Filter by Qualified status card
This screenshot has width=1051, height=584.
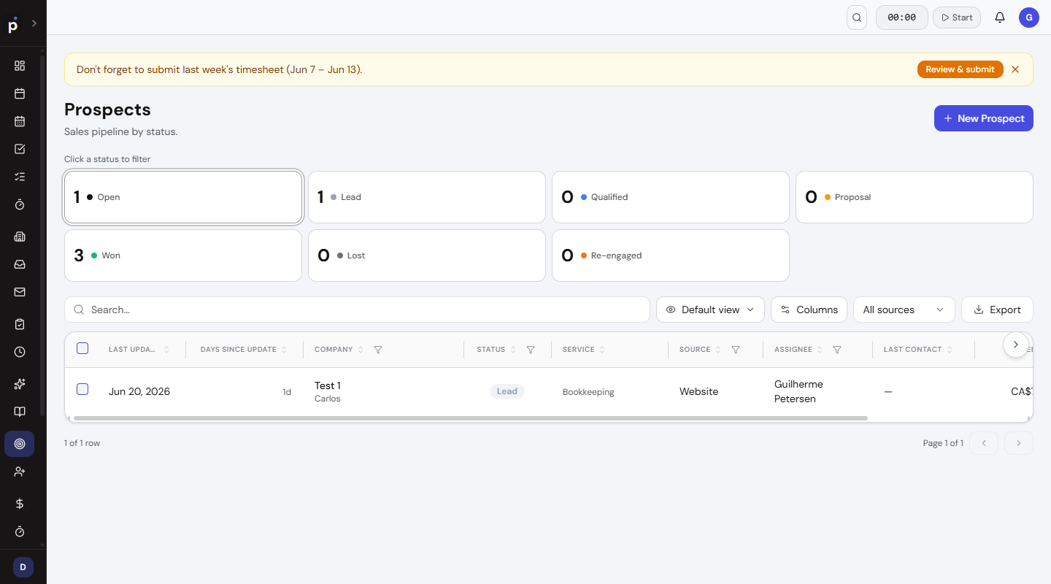[671, 197]
